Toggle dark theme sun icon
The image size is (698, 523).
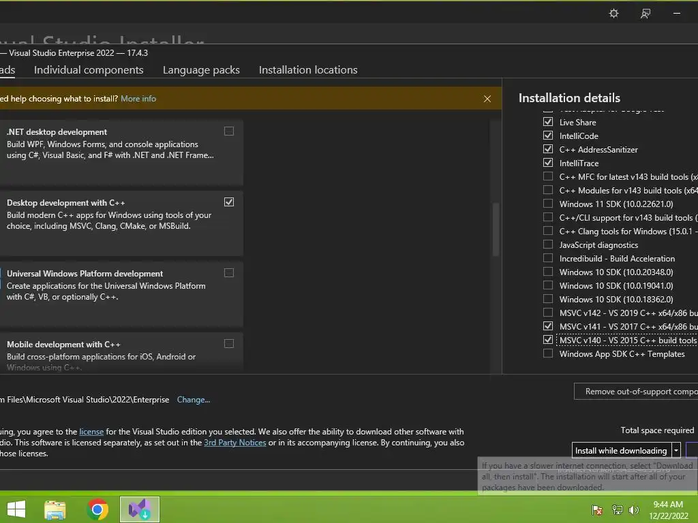click(614, 14)
